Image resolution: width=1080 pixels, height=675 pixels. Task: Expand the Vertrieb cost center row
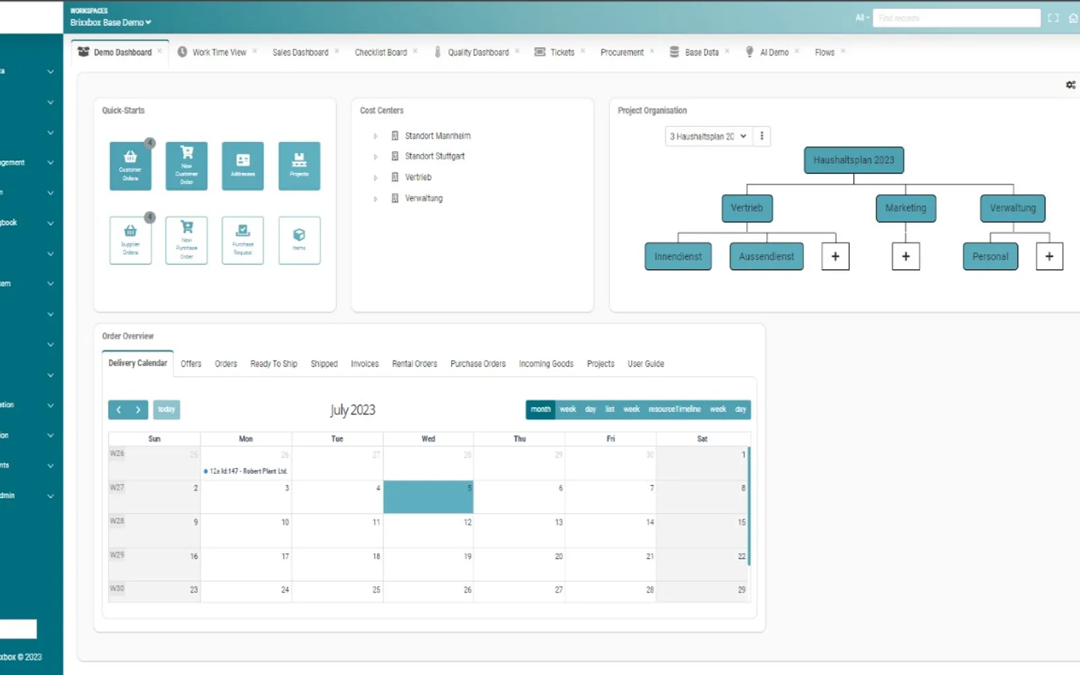[375, 178]
